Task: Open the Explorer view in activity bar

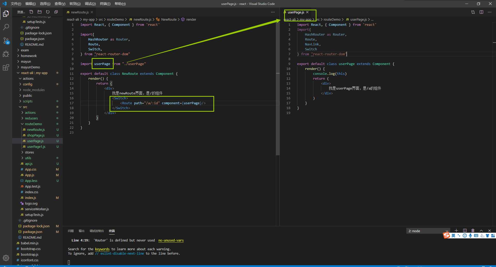Action: (x=6, y=13)
